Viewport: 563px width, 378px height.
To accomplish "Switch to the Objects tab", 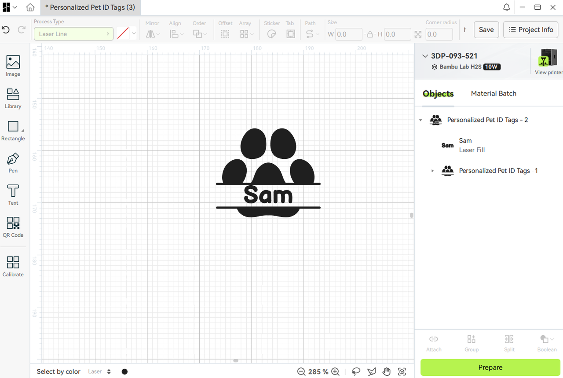I will click(438, 94).
